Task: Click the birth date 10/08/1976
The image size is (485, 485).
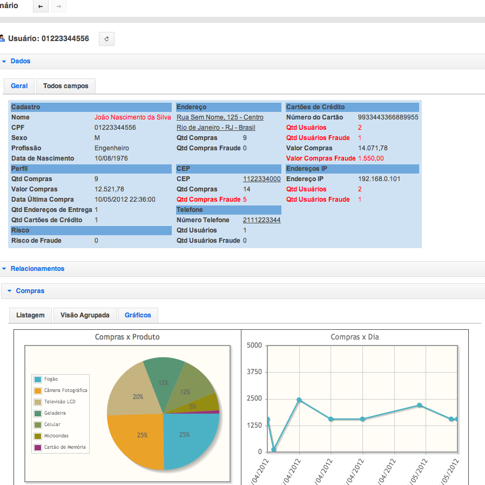Action: click(111, 158)
